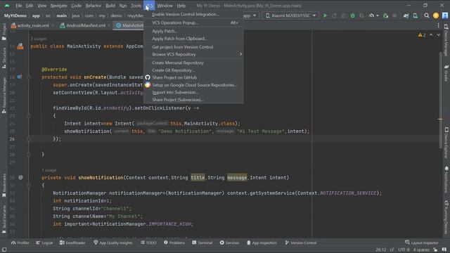450x253 pixels.
Task: Click fold end marker after onCreate closing brace
Action: pyautogui.click(x=28, y=155)
